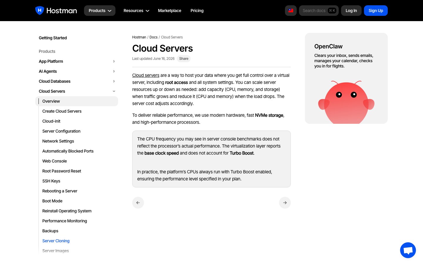
Task: Open Backups sidebar page
Action: tap(50, 231)
